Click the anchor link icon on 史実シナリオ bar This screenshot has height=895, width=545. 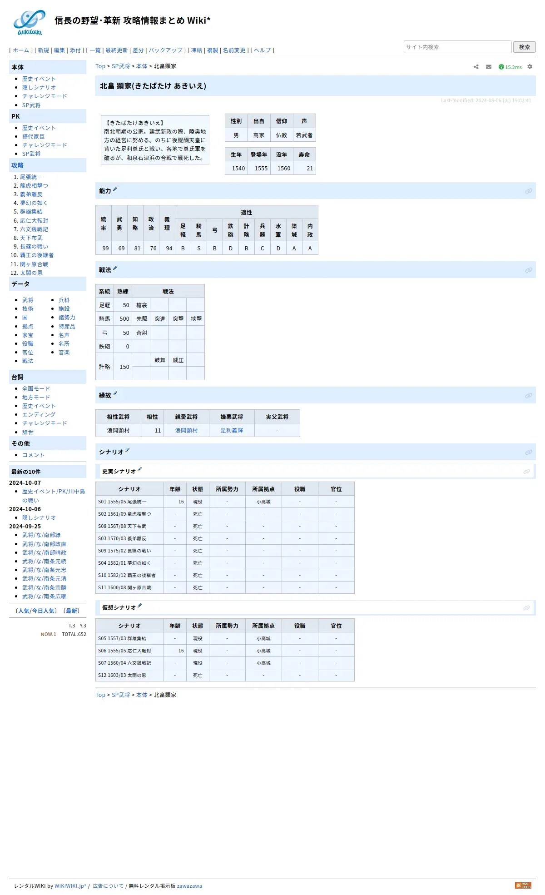(x=526, y=472)
